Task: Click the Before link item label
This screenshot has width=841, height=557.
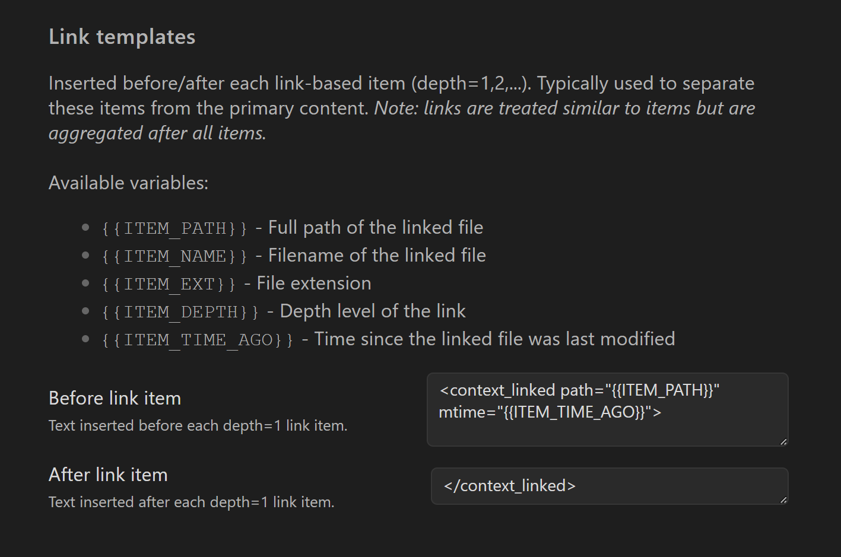Action: (115, 398)
